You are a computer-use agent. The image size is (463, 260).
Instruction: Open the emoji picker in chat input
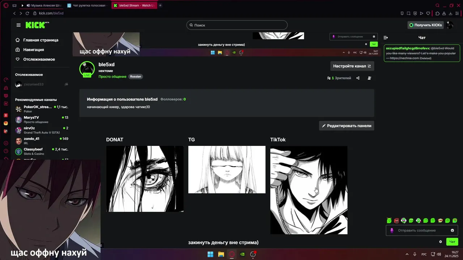pos(452,230)
